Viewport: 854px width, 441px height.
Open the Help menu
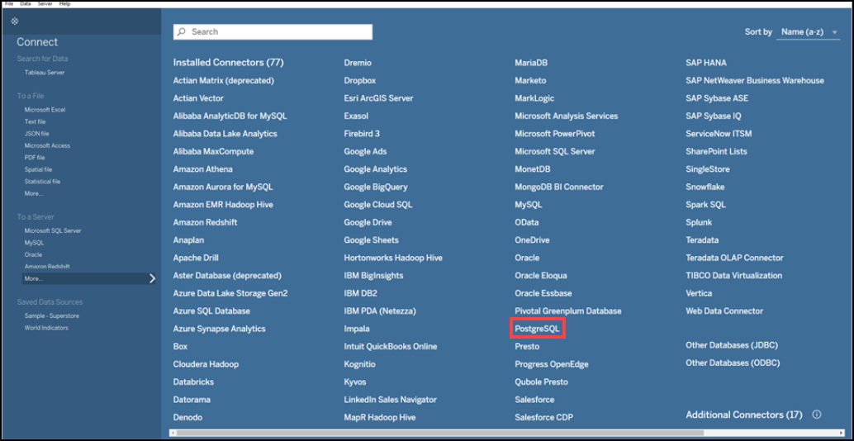tap(64, 4)
